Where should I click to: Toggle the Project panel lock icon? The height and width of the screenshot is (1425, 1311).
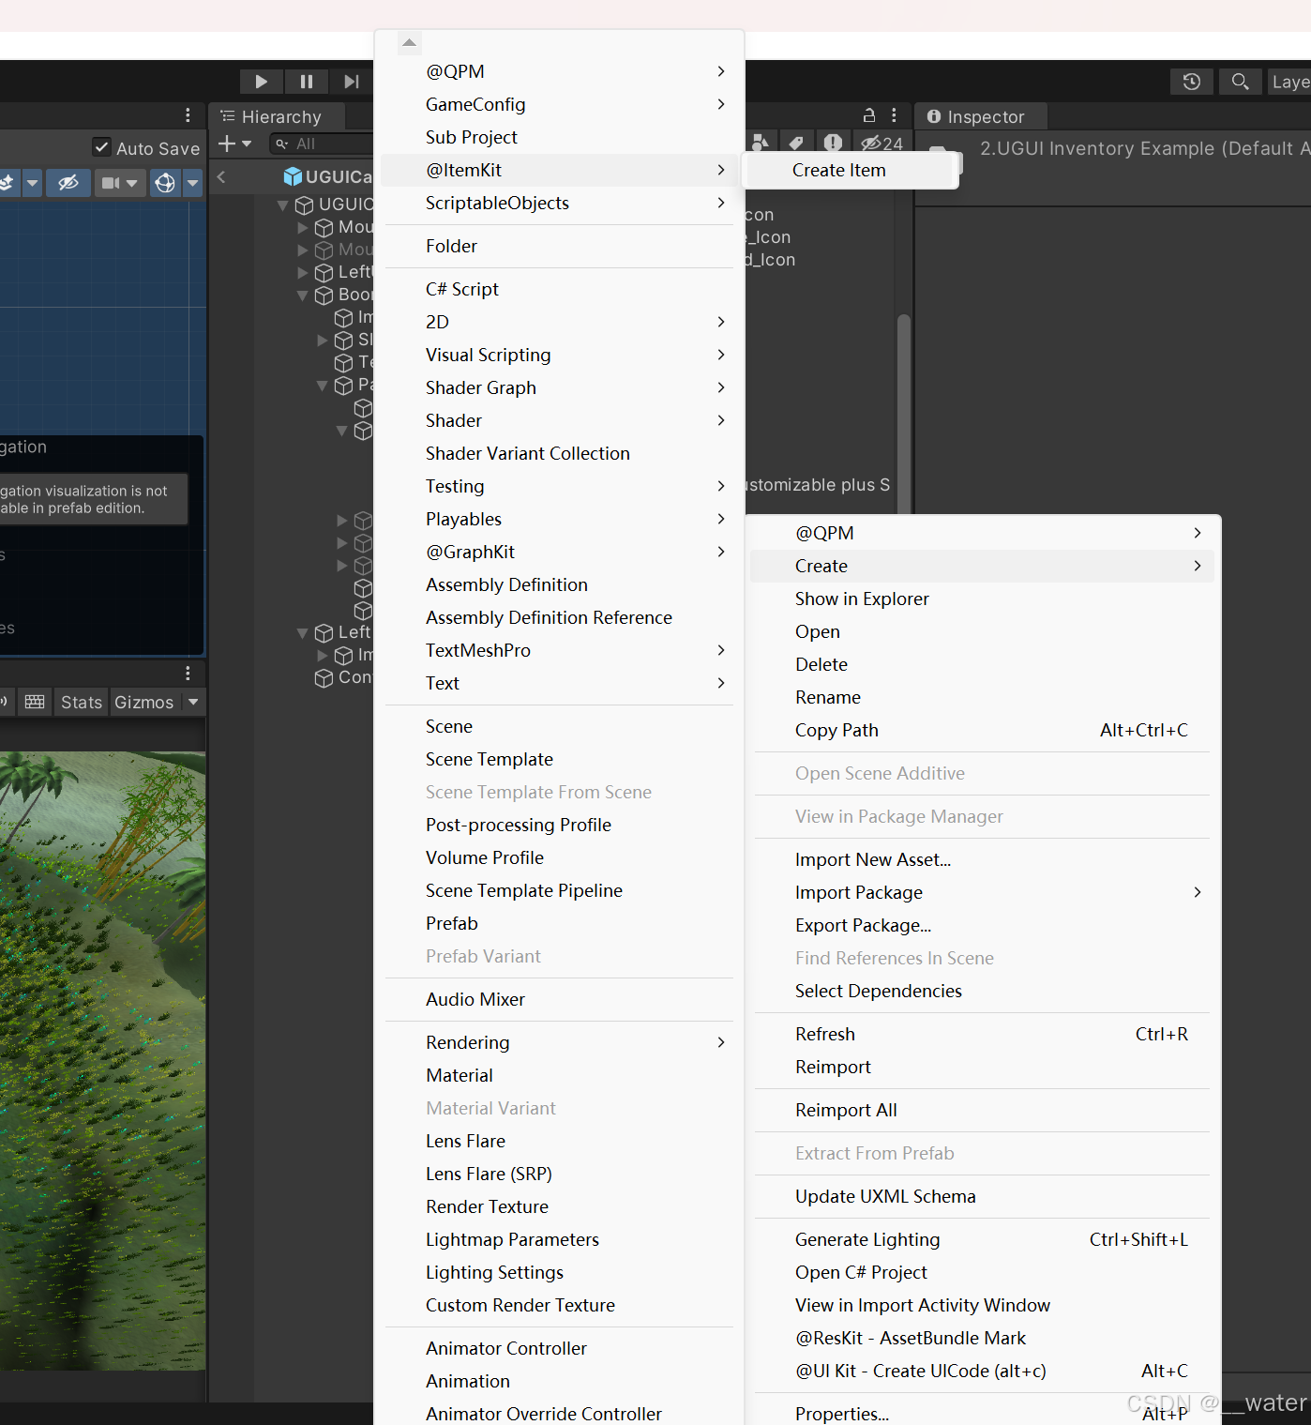pos(869,114)
